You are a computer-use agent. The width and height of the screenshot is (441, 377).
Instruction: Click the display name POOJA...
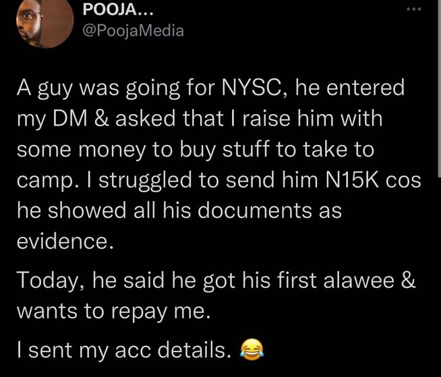tap(118, 10)
